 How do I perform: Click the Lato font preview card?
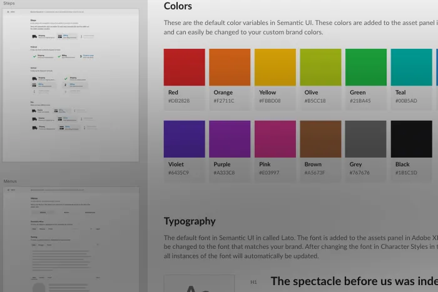[x=199, y=283]
